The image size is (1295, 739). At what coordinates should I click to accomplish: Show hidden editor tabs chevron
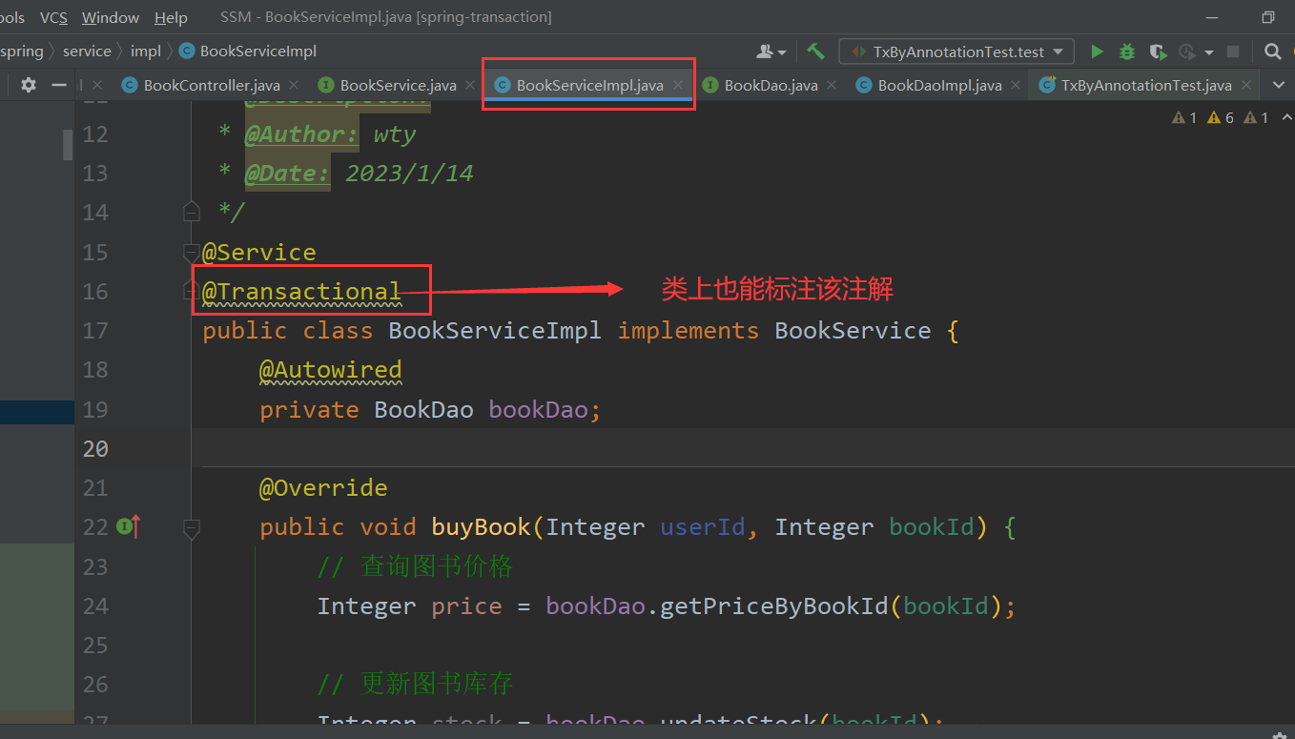point(1279,85)
